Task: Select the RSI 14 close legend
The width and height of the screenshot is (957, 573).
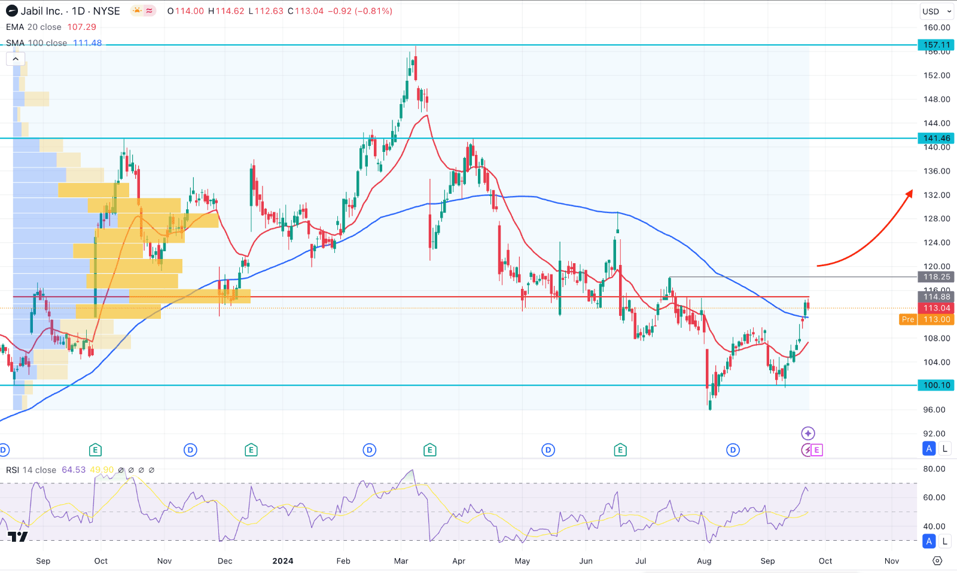Action: coord(31,470)
